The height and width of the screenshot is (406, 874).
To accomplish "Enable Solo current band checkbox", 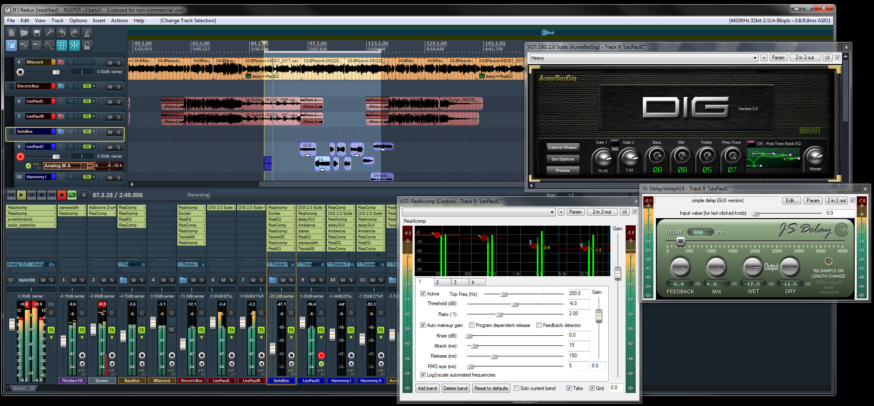I will pyautogui.click(x=516, y=388).
